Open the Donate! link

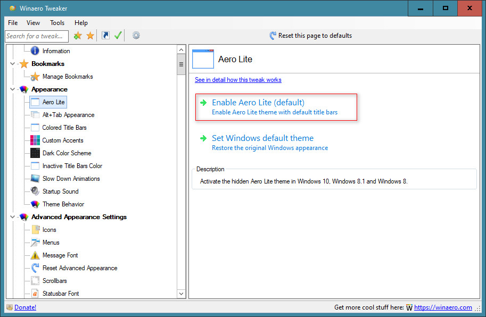point(25,307)
